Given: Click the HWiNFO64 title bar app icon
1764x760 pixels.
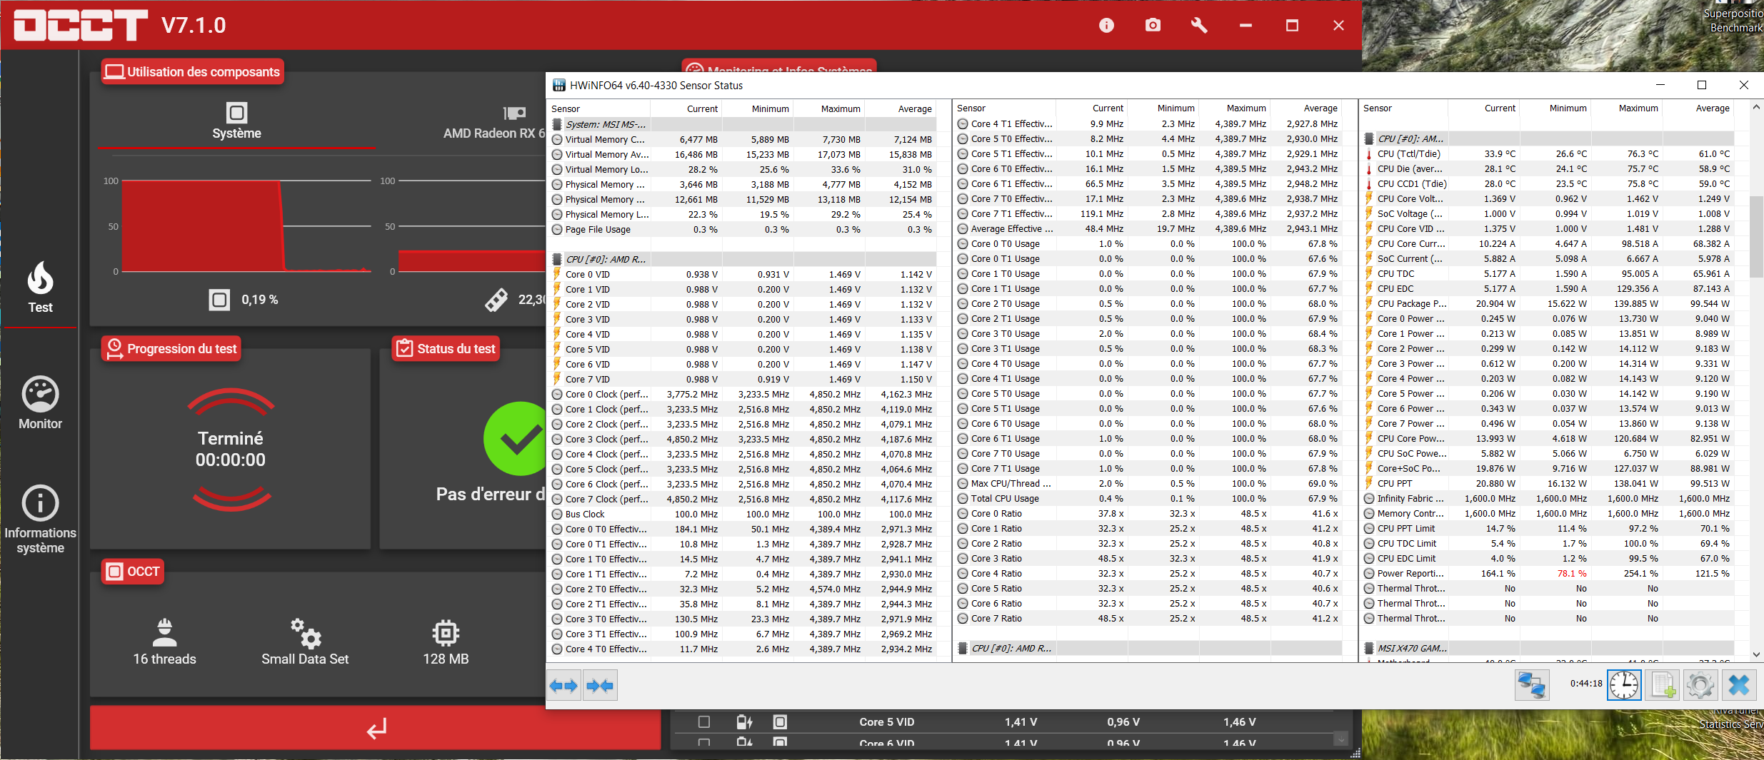Looking at the screenshot, I should coord(559,86).
